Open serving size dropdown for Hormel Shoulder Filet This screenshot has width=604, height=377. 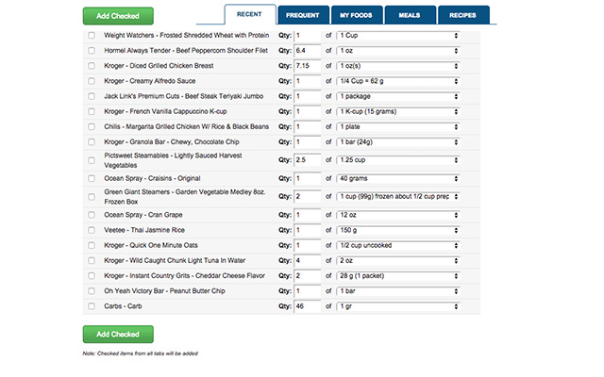tap(398, 50)
